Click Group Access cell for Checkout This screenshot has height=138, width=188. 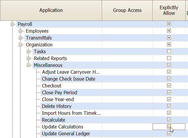click(x=127, y=86)
